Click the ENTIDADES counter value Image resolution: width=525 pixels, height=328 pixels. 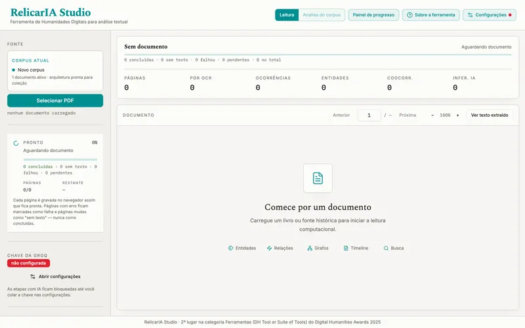pyautogui.click(x=324, y=88)
